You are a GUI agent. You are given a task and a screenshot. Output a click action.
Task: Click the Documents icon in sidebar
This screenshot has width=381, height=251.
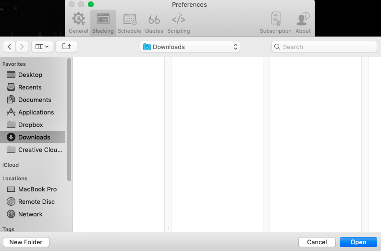[11, 100]
